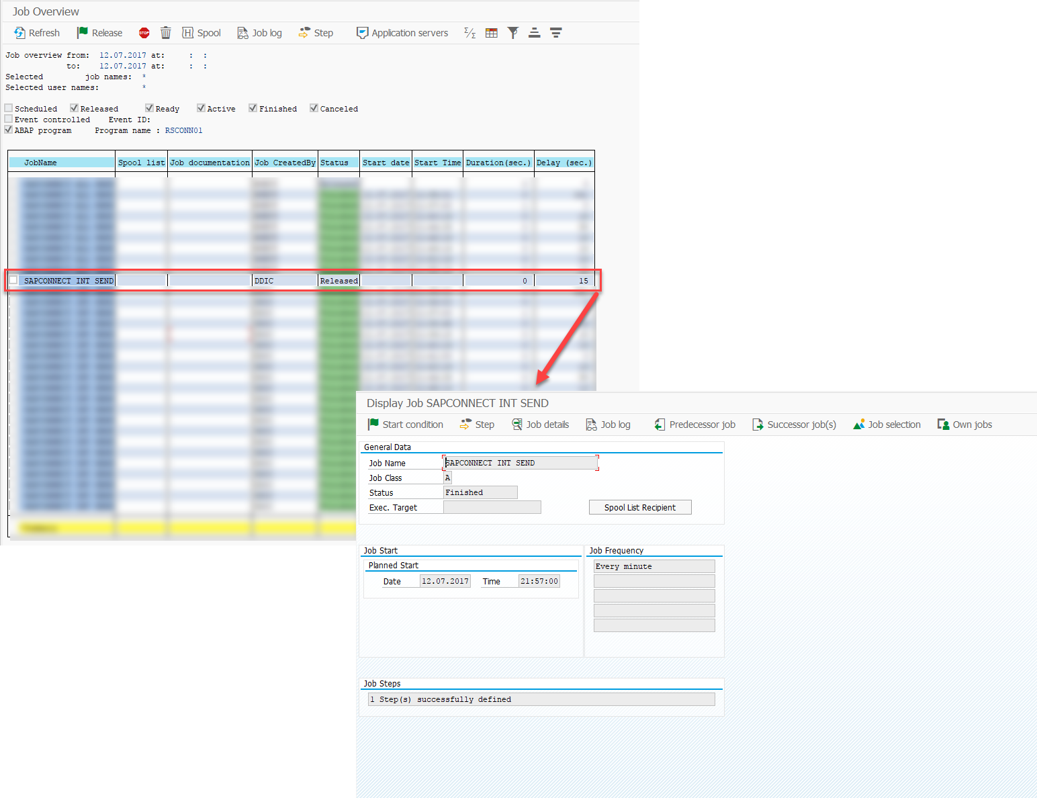Click the Status field showing Finished
Screen dimensions: 1037x798
coord(480,492)
